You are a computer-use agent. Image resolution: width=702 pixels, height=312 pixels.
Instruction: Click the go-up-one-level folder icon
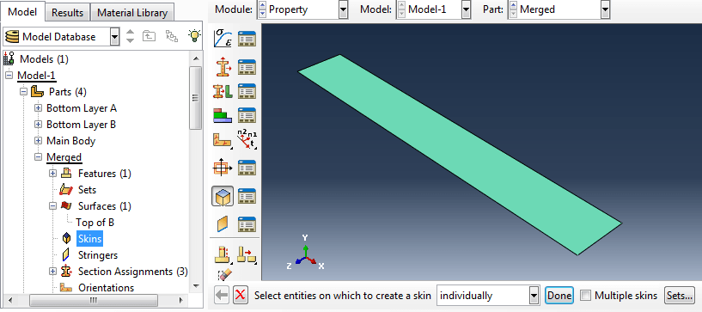(x=149, y=36)
